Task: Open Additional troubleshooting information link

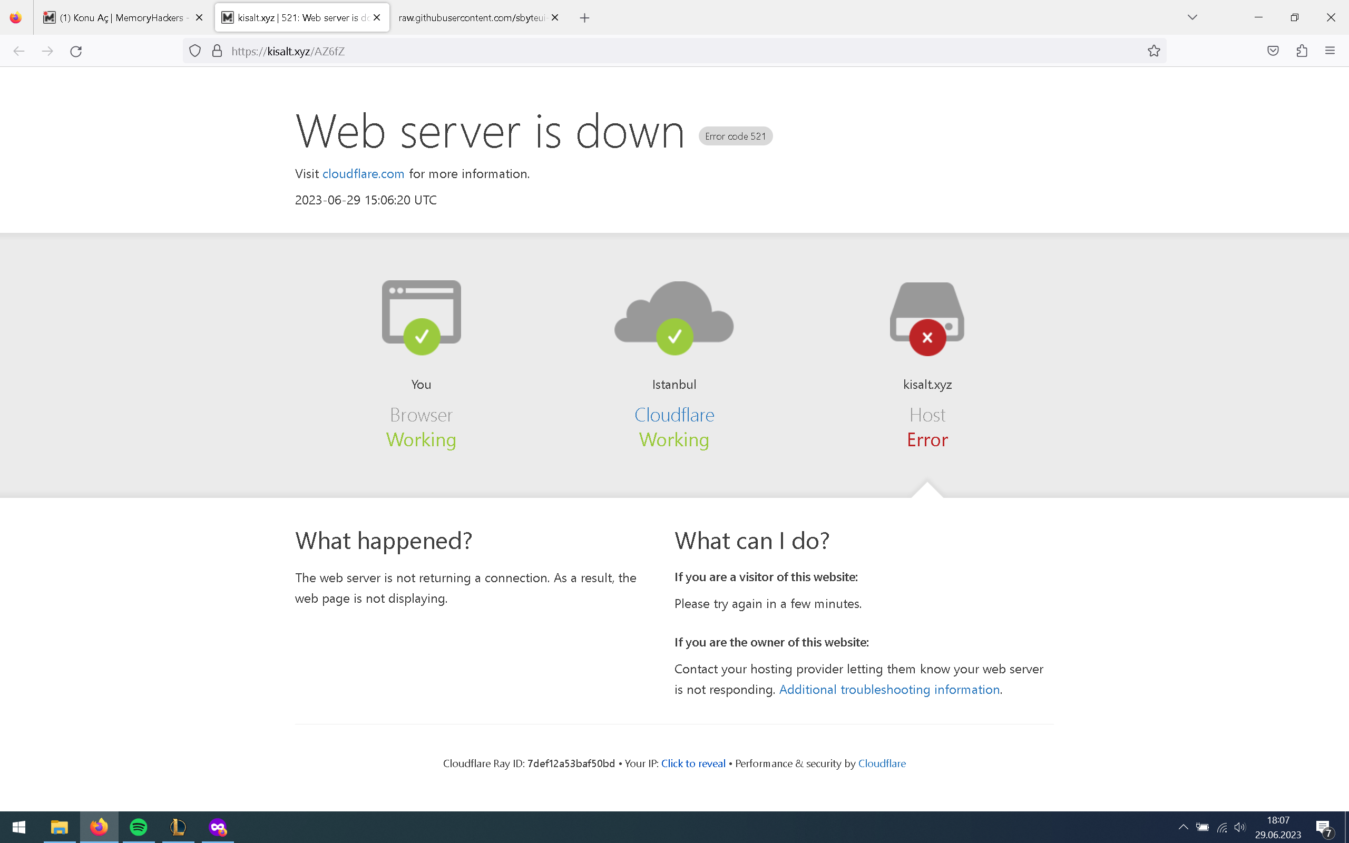Action: click(x=889, y=690)
